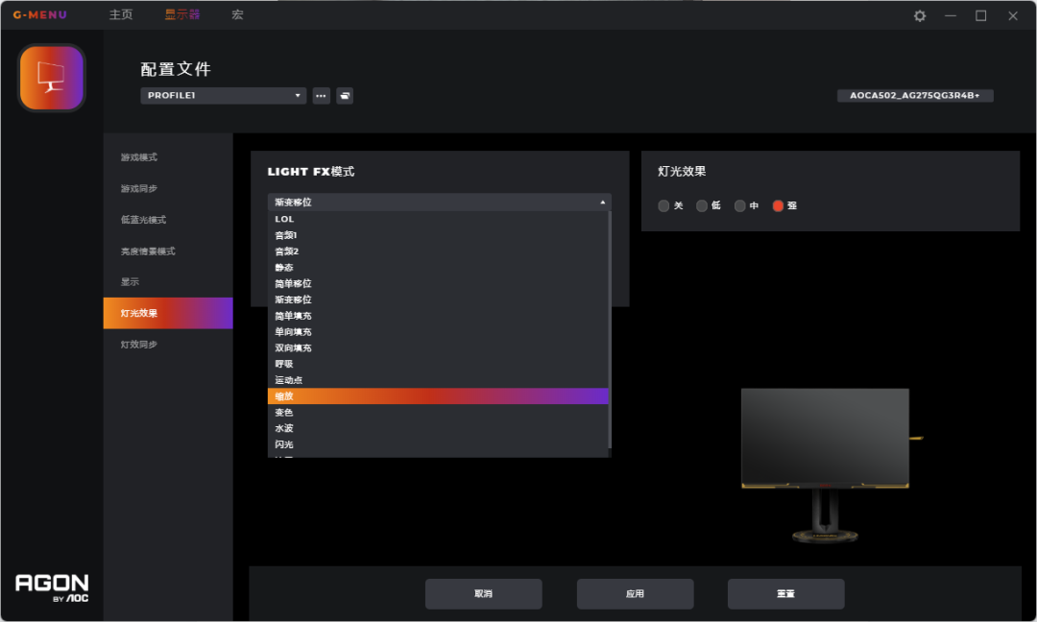Select the 低 (low) light intensity radio

[x=702, y=206]
